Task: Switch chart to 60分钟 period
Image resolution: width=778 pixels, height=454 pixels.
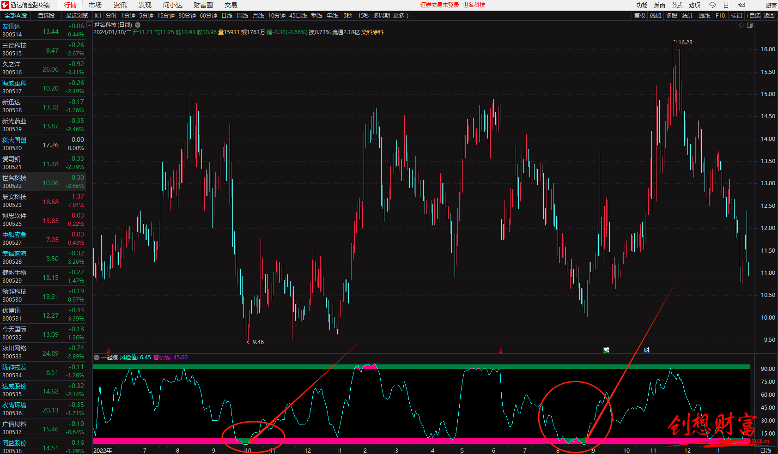Action: click(208, 16)
